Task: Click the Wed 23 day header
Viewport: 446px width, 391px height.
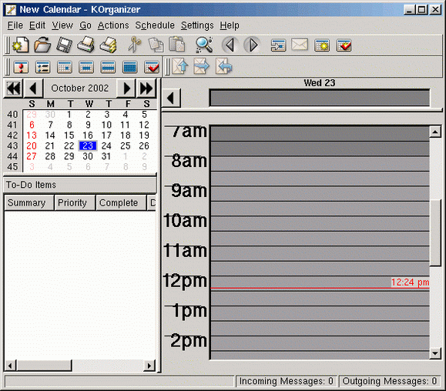Action: pos(320,83)
